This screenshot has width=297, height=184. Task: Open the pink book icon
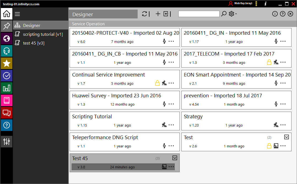click(6, 100)
